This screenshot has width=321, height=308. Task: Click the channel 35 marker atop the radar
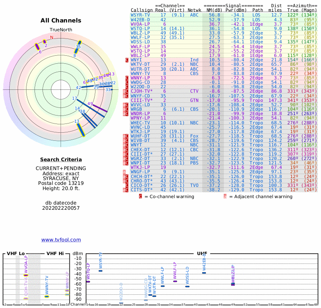[77, 47]
